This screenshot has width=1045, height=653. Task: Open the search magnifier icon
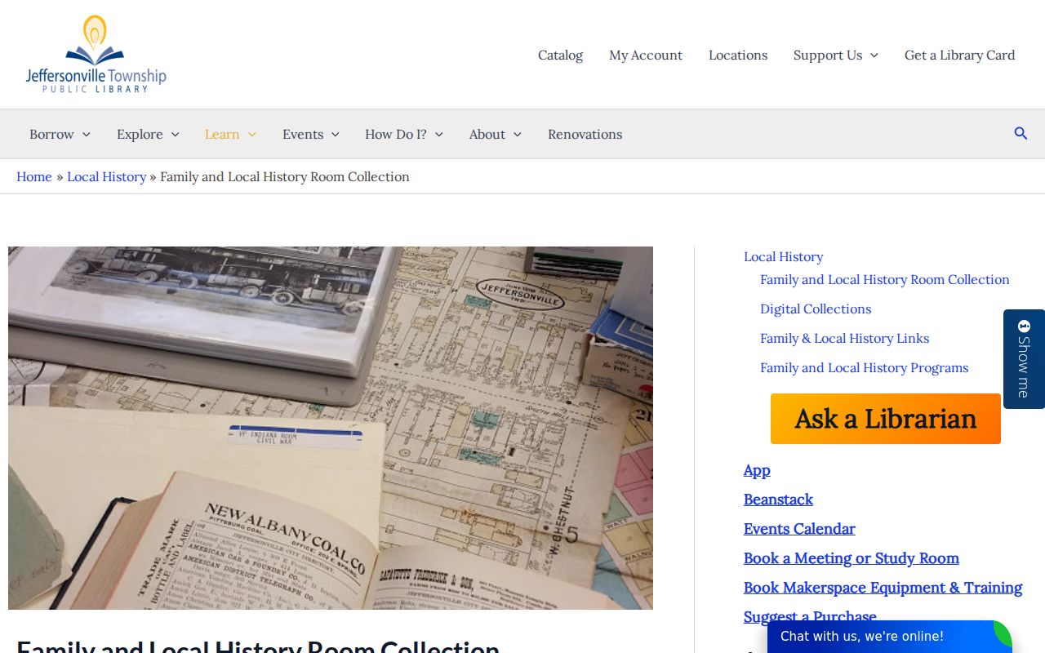(1021, 134)
